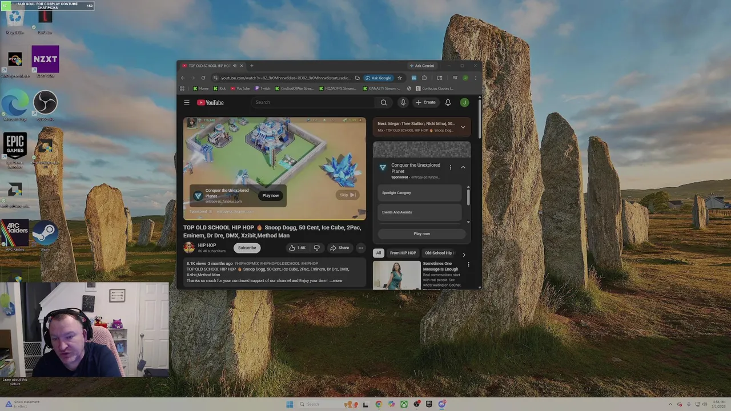Open a new browser tab
Image resolution: width=731 pixels, height=411 pixels.
coord(251,66)
